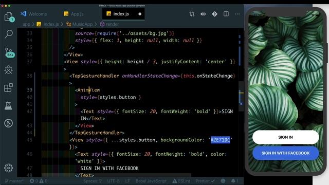Image resolution: width=329 pixels, height=185 pixels.
Task: Open the MusicApp breadcrumb dropdown
Action: pyautogui.click(x=80, y=24)
